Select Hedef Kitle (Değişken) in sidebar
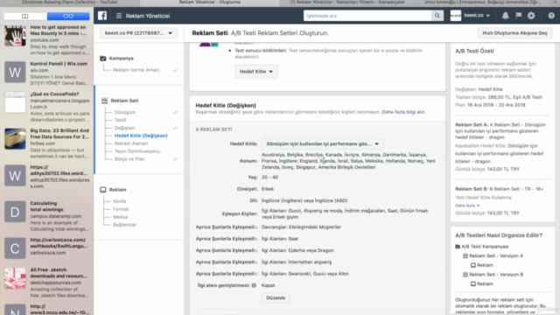The image size is (560, 315). 141,136
